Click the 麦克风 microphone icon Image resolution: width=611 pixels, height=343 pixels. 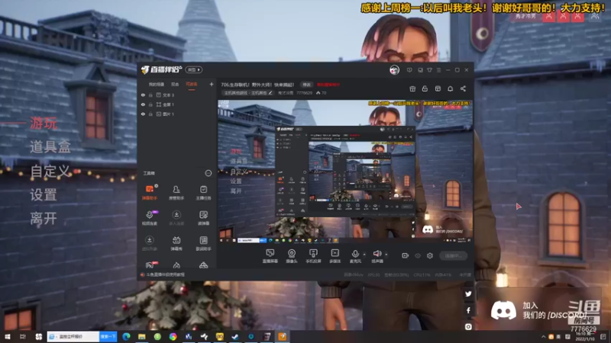(355, 255)
